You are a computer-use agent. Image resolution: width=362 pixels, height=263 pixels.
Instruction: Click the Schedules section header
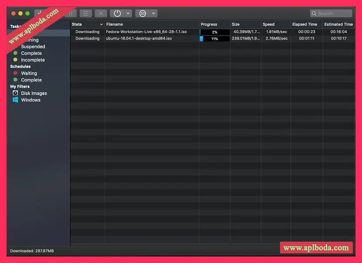pyautogui.click(x=20, y=66)
